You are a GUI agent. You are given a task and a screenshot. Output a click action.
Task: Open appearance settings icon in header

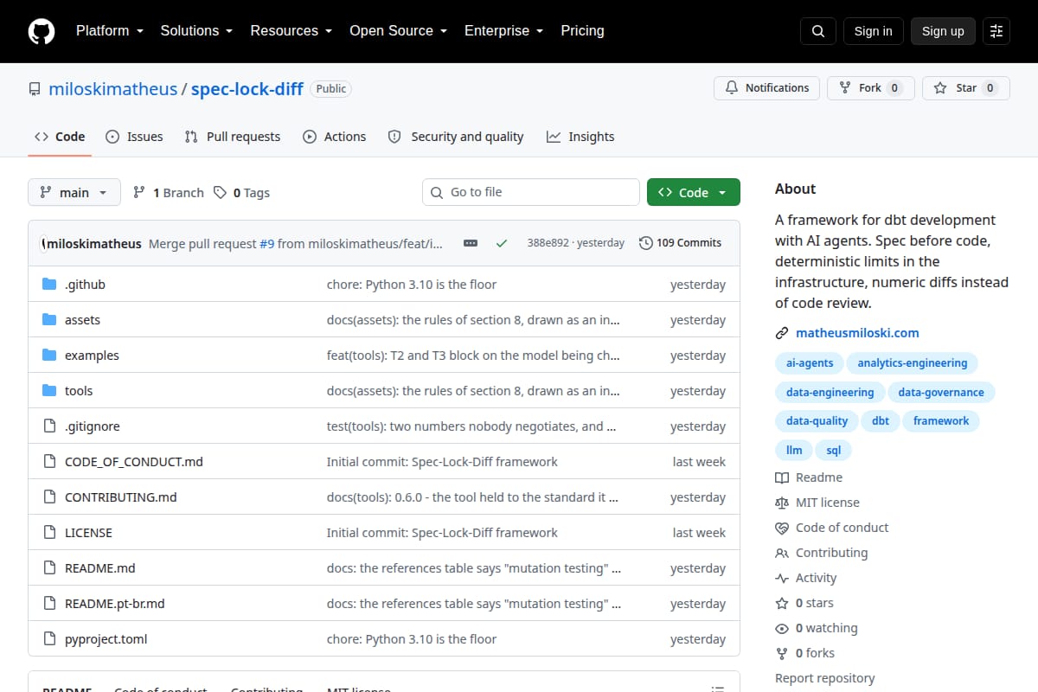point(996,31)
